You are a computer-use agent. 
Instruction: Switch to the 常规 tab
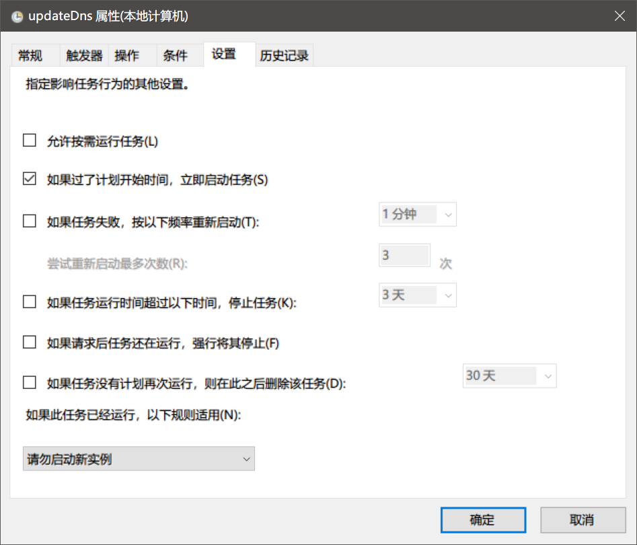point(30,55)
